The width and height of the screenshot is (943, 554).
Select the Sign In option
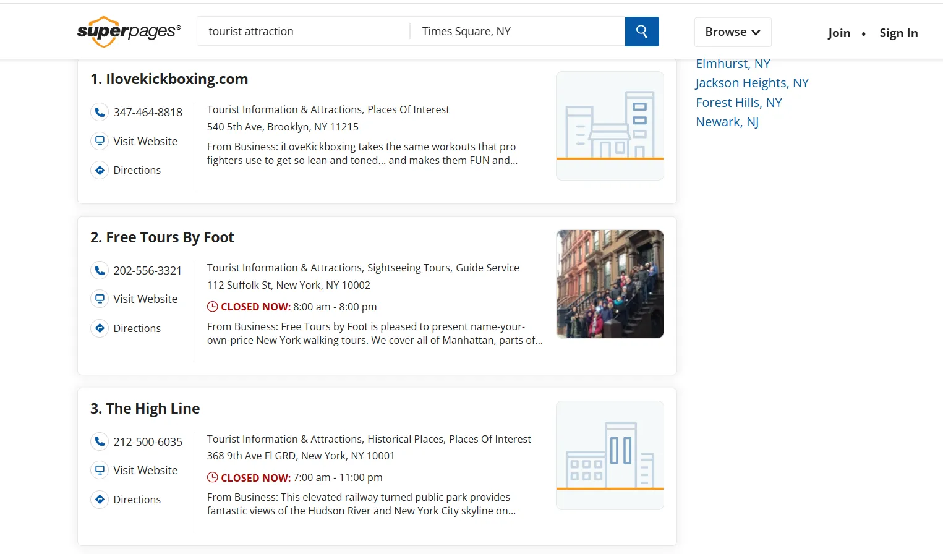point(898,33)
